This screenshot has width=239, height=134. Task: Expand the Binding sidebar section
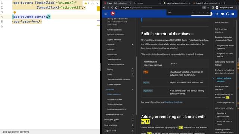coord(133,70)
